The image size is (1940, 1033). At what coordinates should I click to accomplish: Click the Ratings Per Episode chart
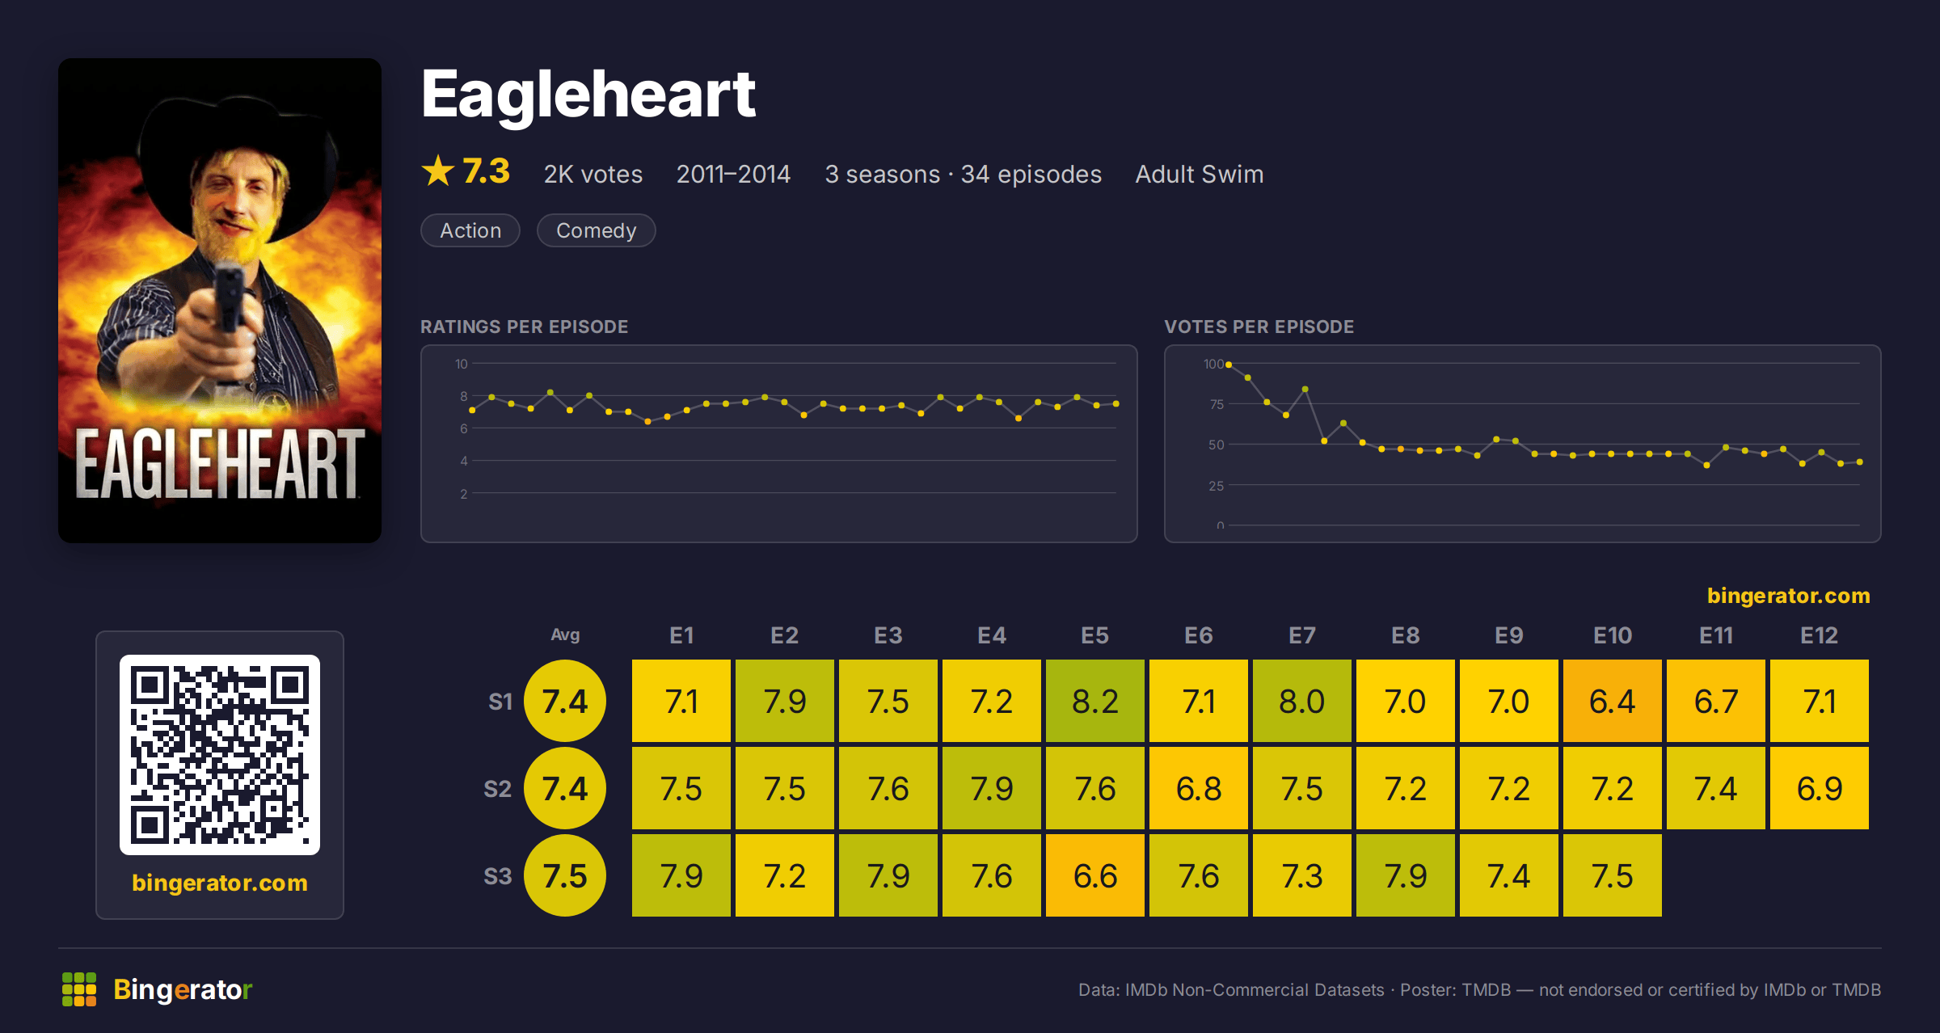[x=779, y=444]
